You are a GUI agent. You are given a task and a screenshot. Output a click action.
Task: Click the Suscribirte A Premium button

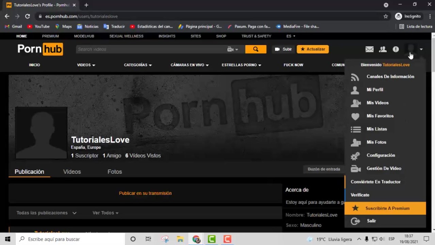pos(385,208)
